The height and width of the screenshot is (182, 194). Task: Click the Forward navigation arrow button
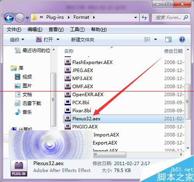(x=19, y=18)
